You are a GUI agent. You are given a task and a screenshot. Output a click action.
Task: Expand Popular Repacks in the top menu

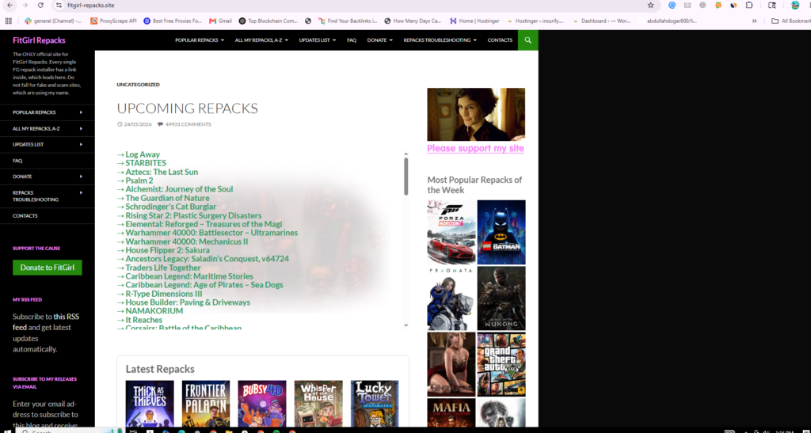click(x=199, y=40)
